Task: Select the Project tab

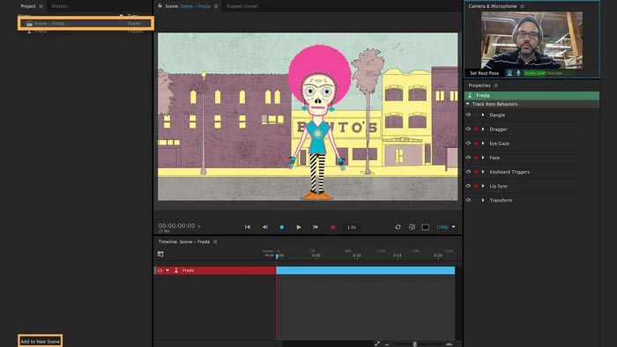Action: point(28,6)
